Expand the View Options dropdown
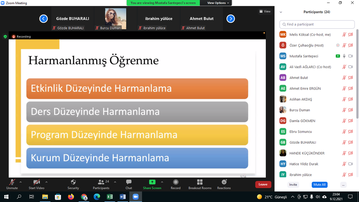The width and height of the screenshot is (359, 202). point(218,3)
